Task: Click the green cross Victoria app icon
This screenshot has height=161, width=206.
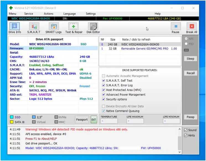Action: click(x=11, y=8)
